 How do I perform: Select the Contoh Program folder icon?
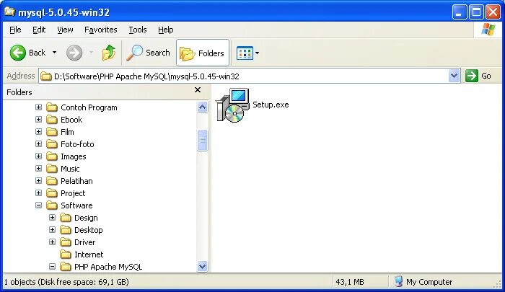pos(52,107)
